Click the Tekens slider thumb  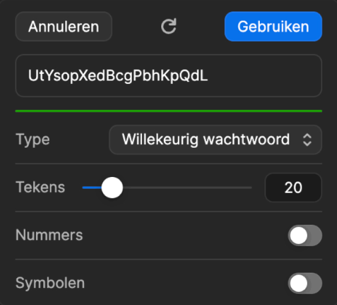click(x=112, y=187)
